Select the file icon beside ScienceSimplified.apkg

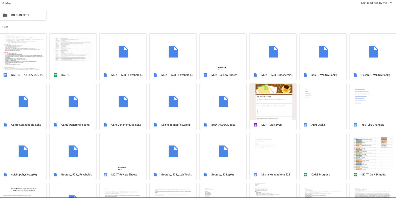(156, 125)
